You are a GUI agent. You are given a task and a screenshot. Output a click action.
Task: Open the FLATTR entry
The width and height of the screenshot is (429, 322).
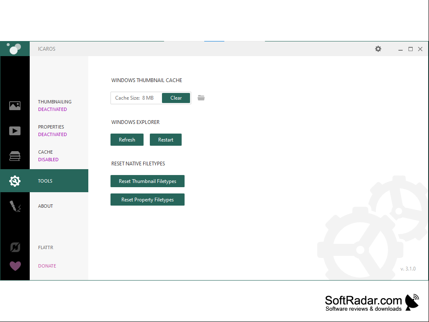46,247
